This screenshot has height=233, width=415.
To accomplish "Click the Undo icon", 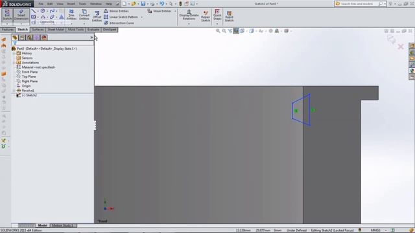I will 161,4.
